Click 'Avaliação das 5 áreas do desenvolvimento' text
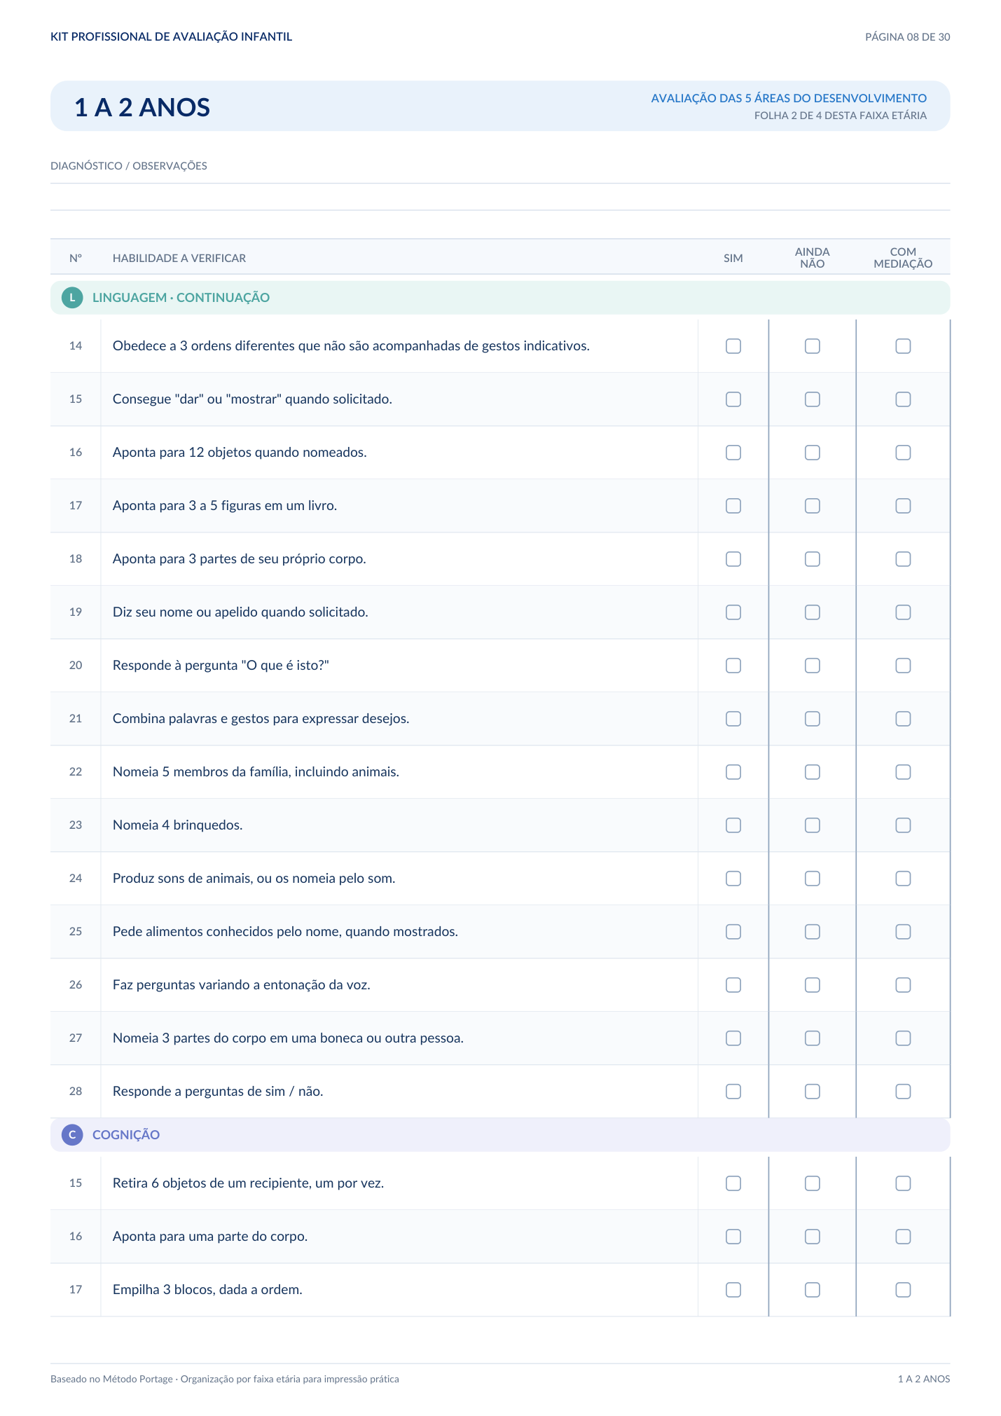This screenshot has height=1416, width=1001. [789, 98]
